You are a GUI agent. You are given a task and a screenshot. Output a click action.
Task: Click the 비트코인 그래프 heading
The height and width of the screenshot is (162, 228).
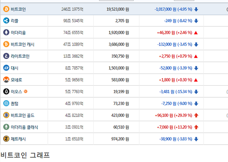tap(25, 155)
